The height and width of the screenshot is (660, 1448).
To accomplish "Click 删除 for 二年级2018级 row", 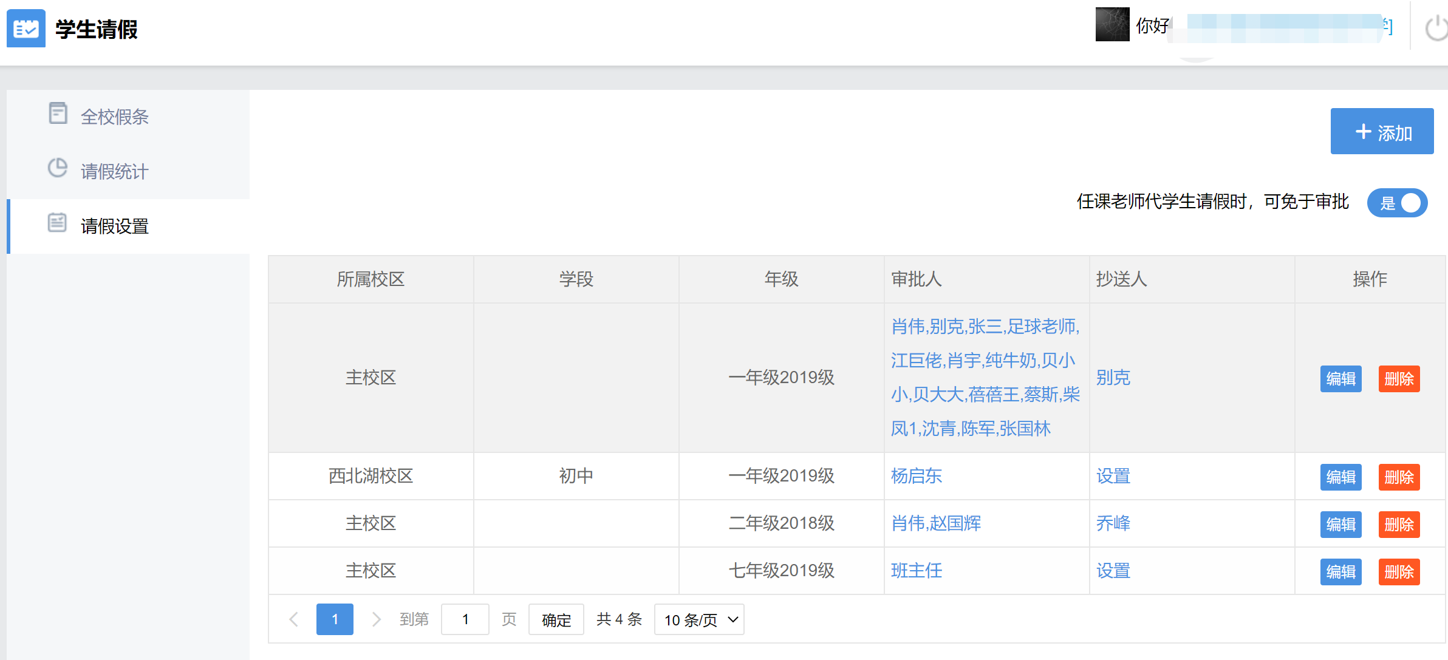I will point(1399,525).
